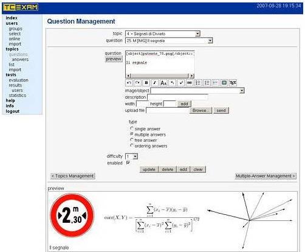Image resolution: width=305 pixels, height=252 pixels.
Task: Click the delete button
Action: [x=167, y=169]
